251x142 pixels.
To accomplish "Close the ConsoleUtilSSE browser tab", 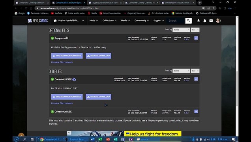I will click(x=84, y=3).
